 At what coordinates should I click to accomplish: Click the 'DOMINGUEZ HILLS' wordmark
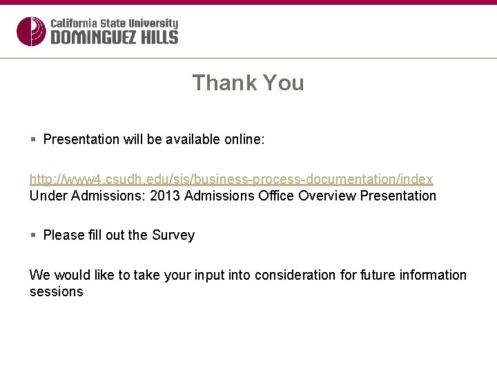pyautogui.click(x=114, y=38)
